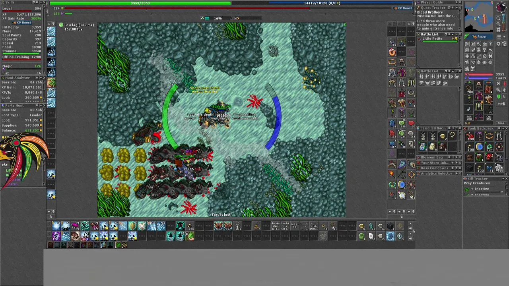Open the hamburger menu dropdown beside Store
This screenshot has width=509, height=286.
tap(501, 37)
